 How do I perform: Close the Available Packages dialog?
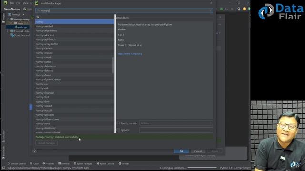(211, 3)
